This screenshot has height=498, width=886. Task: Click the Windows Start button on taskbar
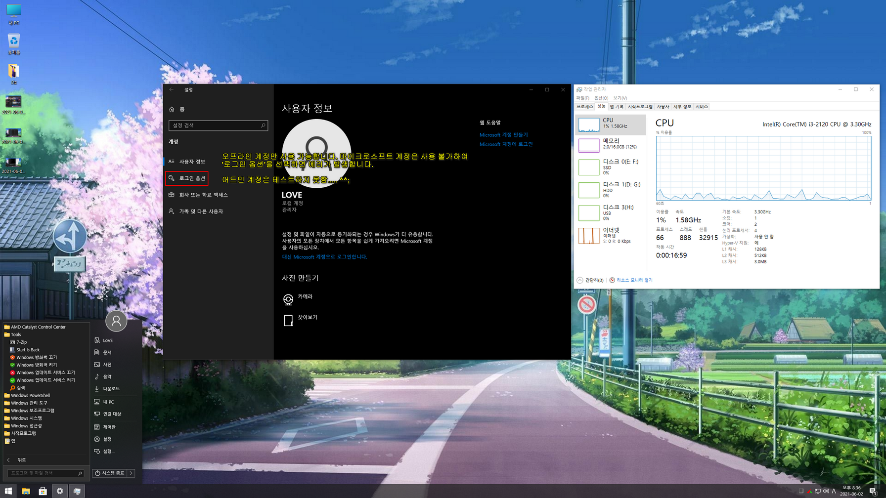click(x=8, y=491)
